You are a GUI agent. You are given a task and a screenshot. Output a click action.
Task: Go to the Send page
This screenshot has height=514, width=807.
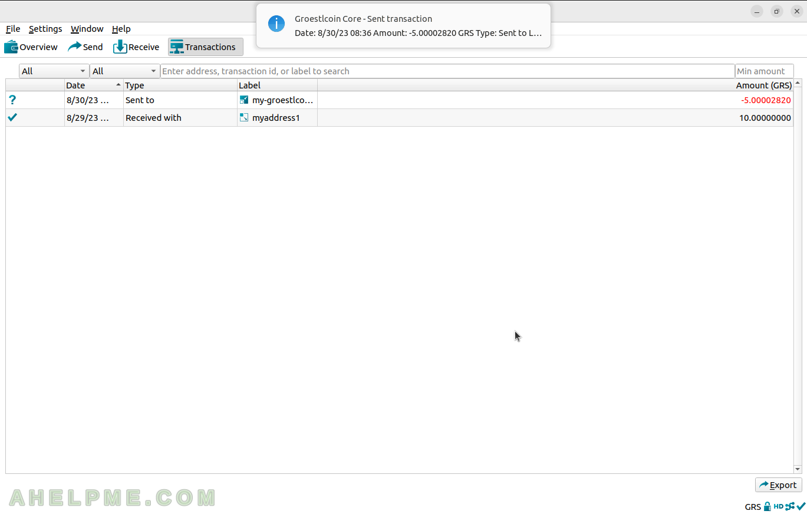[x=85, y=47]
